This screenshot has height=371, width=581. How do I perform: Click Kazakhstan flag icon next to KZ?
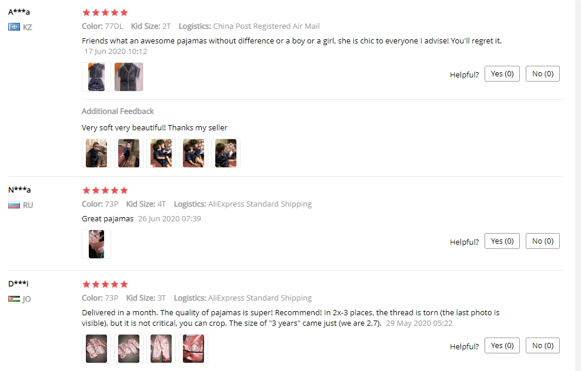coord(14,27)
